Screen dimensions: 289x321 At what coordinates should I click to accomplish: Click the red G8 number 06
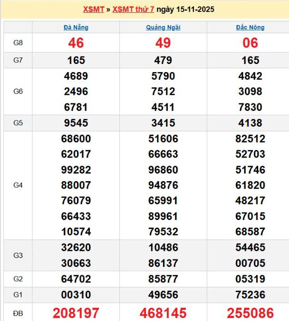[250, 43]
